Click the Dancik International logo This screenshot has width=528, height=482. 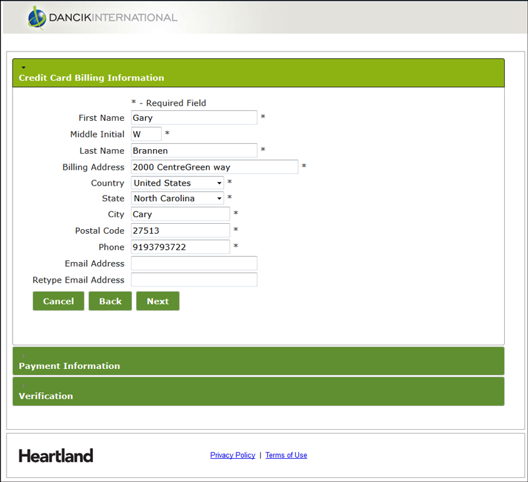tap(102, 18)
